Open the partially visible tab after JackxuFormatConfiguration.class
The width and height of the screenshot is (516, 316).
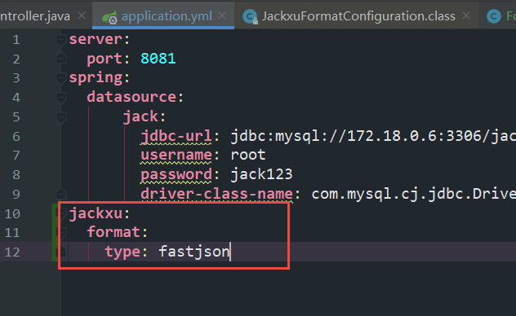(500, 16)
